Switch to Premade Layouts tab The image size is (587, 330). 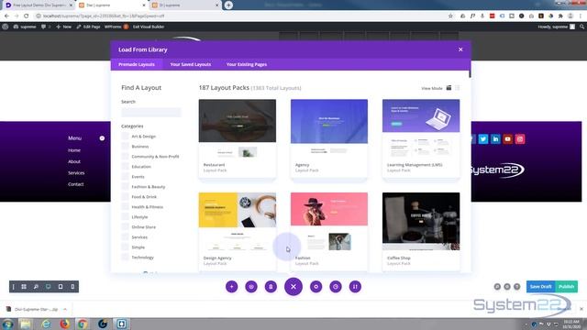click(x=137, y=64)
